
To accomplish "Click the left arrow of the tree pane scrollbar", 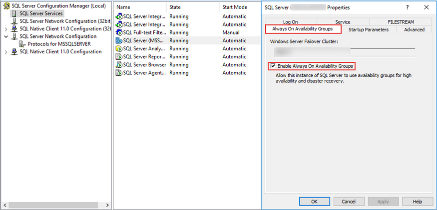I will pyautogui.click(x=4, y=205).
